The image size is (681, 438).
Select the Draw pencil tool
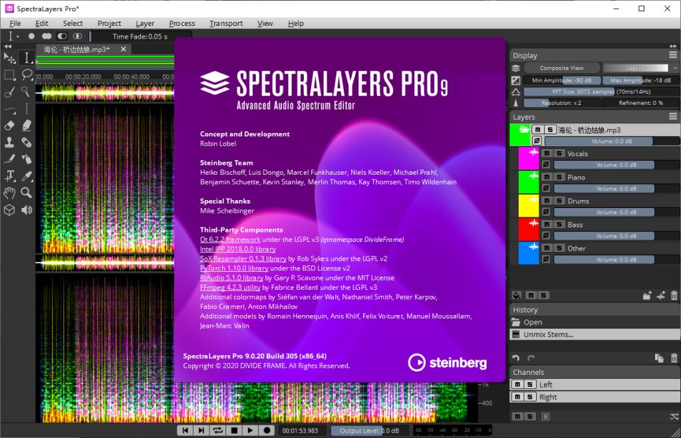[9, 160]
